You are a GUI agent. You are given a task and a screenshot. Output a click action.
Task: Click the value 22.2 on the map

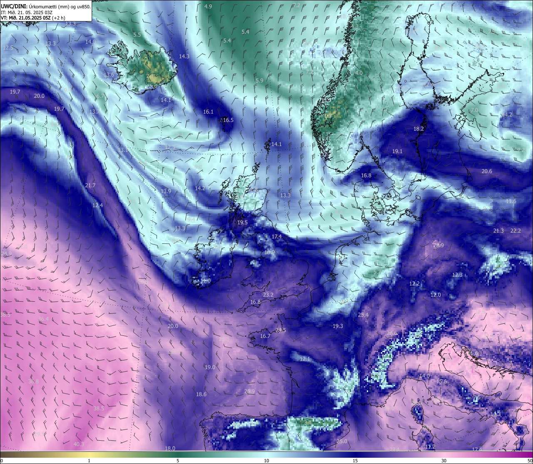click(516, 231)
